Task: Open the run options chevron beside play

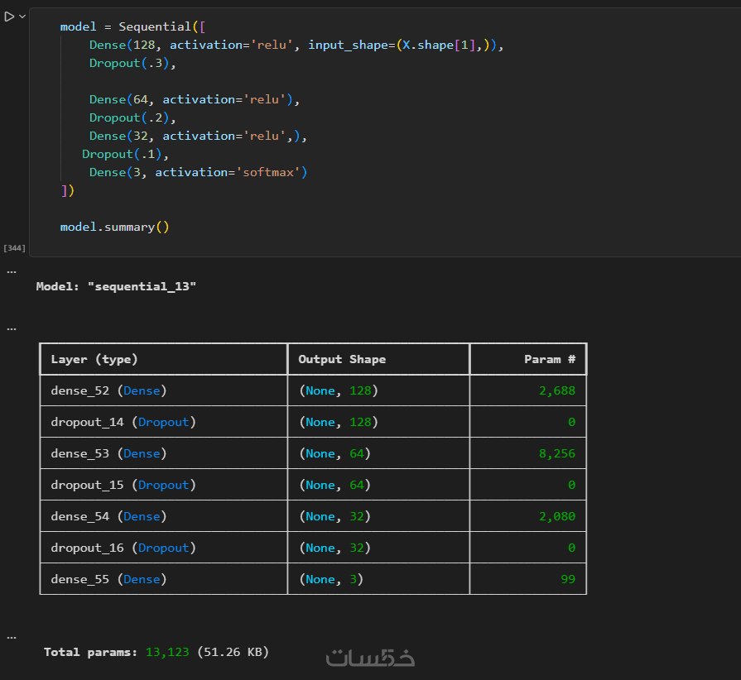Action: [x=22, y=17]
